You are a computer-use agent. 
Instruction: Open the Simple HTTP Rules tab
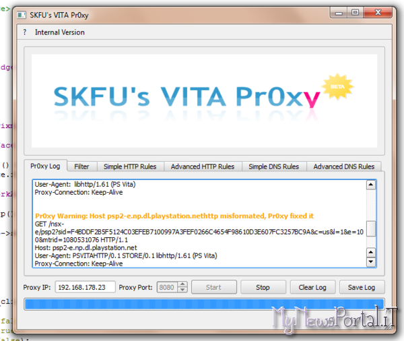[130, 166]
